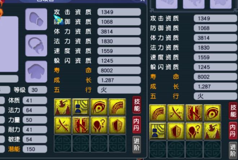
Task: Select the 攻击资质 value 1349 in left panel
Action: (119, 12)
